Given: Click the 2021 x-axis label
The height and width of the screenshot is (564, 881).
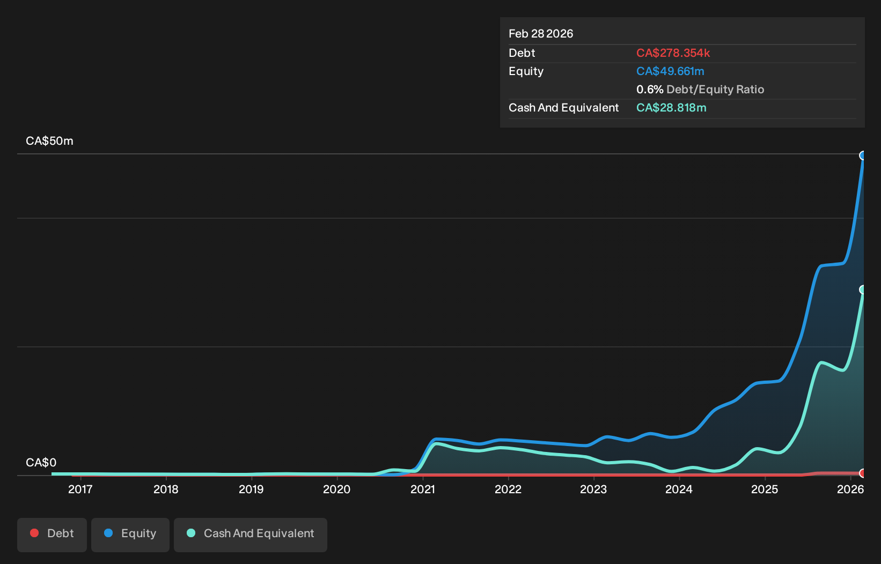Looking at the screenshot, I should [423, 489].
